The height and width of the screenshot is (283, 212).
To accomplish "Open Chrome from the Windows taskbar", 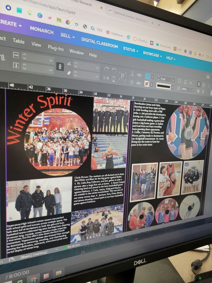I will [34, 279].
